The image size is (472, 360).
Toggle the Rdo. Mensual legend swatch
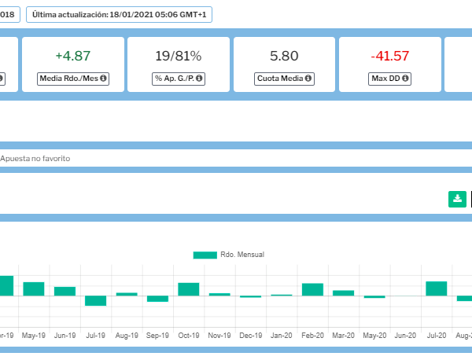tap(205, 255)
